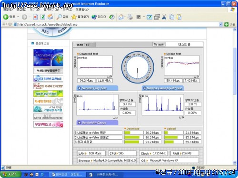The height and width of the screenshot is (178, 238).
Task: Click the Copy toolbar icon
Action: [171, 17]
